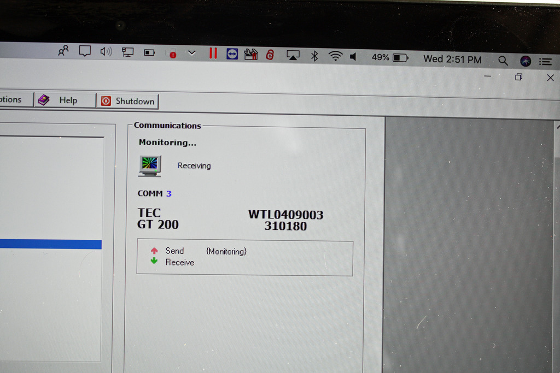
Task: Open the Notification Center list icon
Action: tap(545, 61)
